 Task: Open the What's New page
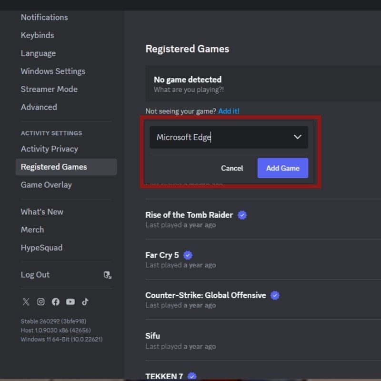click(x=42, y=211)
